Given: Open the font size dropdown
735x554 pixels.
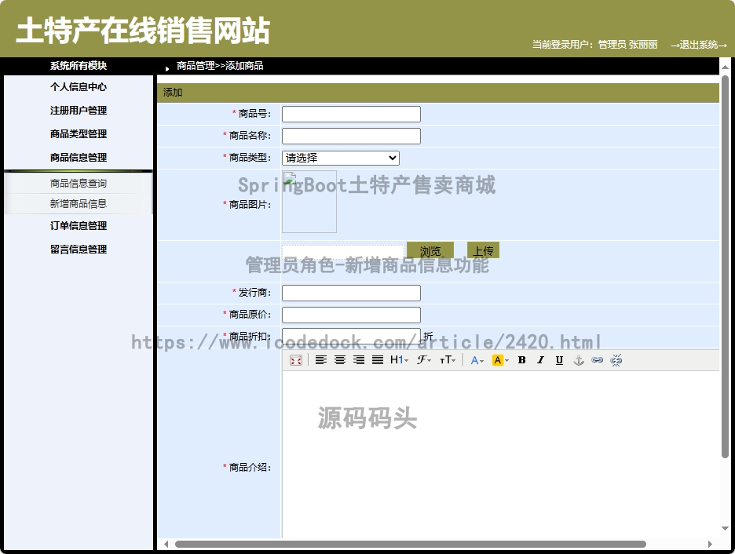Looking at the screenshot, I should pos(448,360).
